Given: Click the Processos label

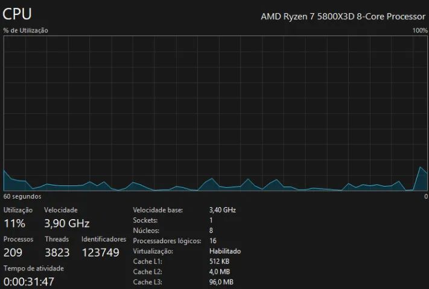Looking at the screenshot, I should pos(18,240).
